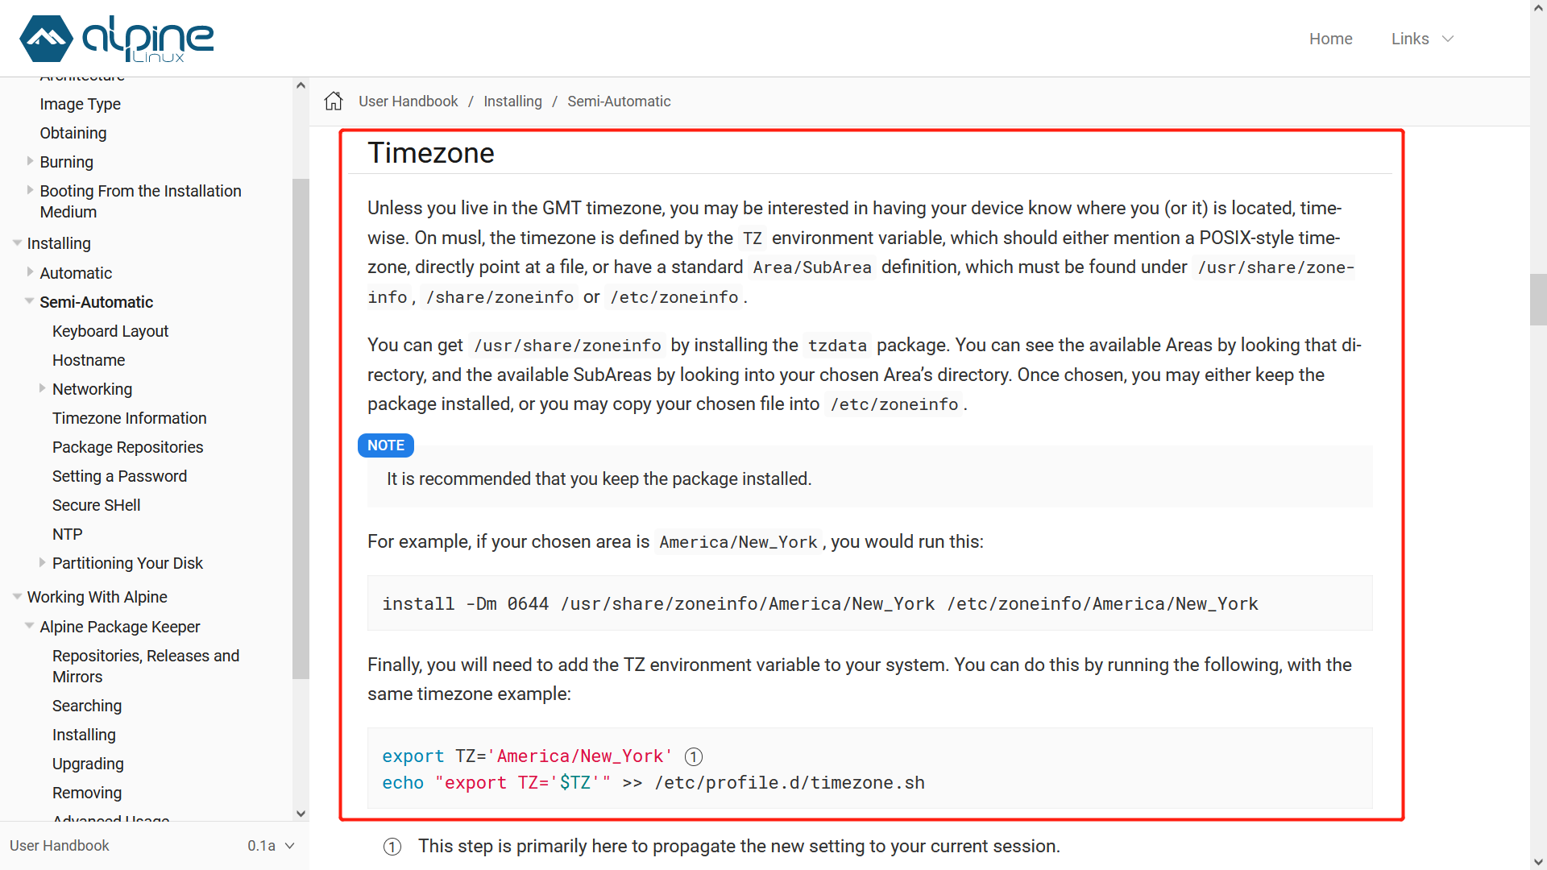The image size is (1547, 870).
Task: Click the Alpine Linux logo in header
Action: click(117, 38)
